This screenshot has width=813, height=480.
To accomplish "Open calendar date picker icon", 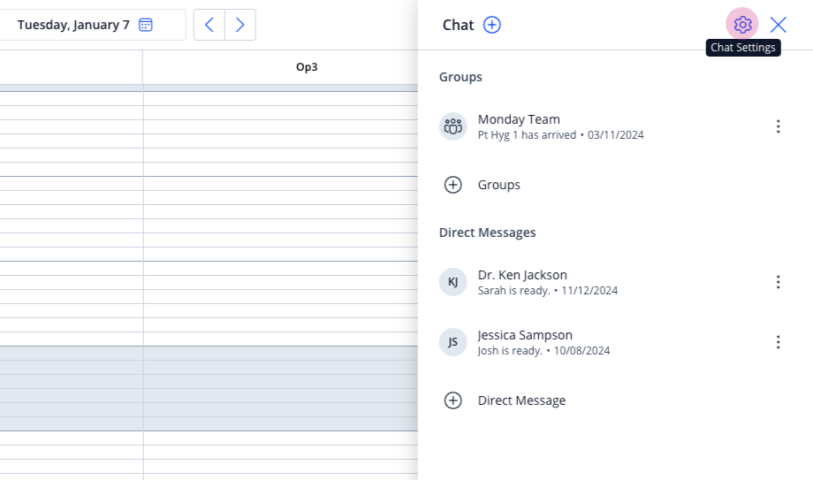I will [x=146, y=25].
